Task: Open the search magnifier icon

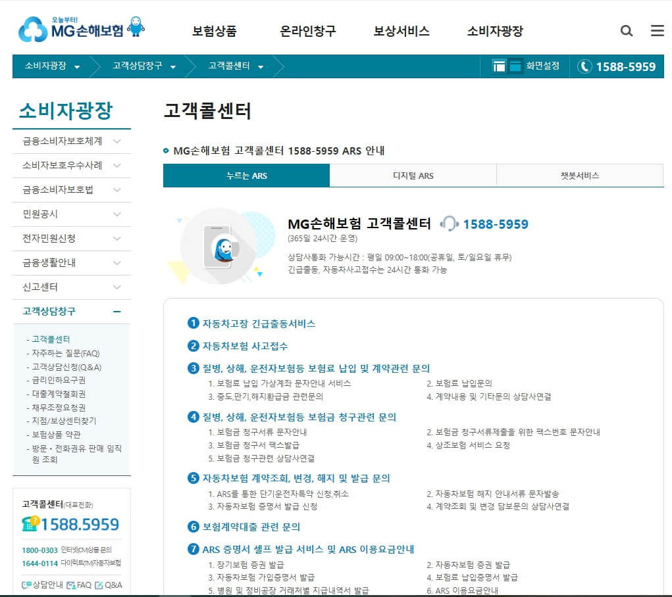Action: click(x=627, y=30)
